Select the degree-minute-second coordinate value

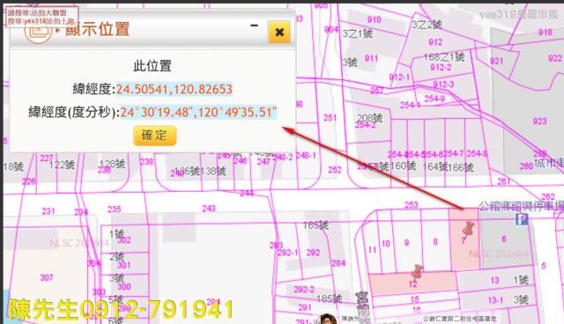[x=198, y=113]
